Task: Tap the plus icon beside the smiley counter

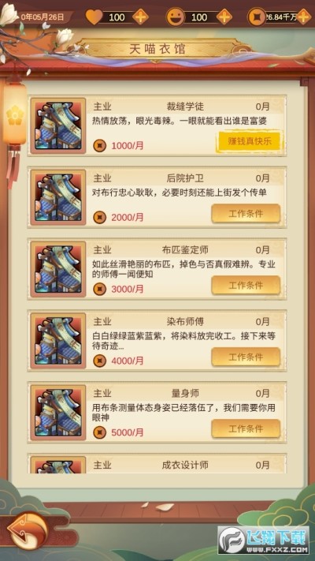Action: pyautogui.click(x=224, y=17)
